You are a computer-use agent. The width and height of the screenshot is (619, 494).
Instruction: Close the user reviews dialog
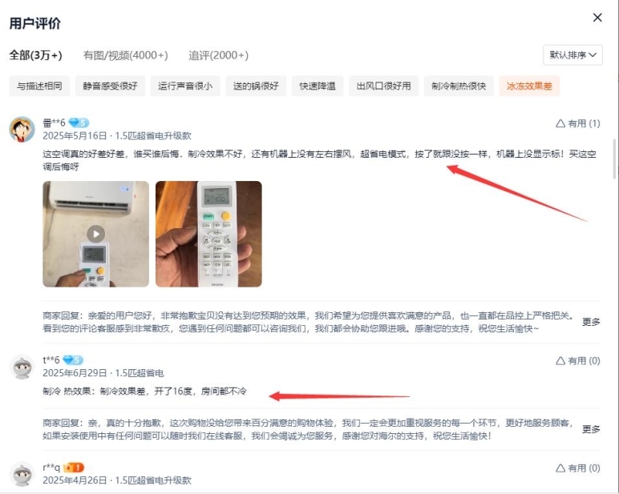tap(597, 18)
